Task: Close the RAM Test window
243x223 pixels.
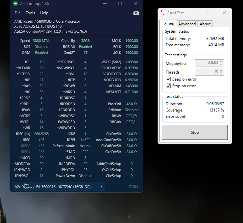Action: pyautogui.click(x=224, y=13)
